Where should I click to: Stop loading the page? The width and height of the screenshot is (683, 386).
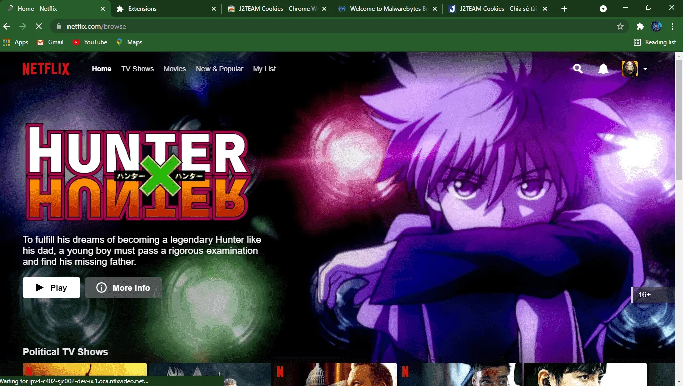click(x=39, y=26)
